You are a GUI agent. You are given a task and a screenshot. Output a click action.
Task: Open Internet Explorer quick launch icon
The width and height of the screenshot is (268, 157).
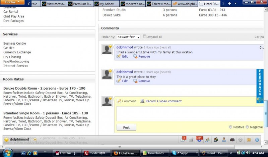coord(29,153)
